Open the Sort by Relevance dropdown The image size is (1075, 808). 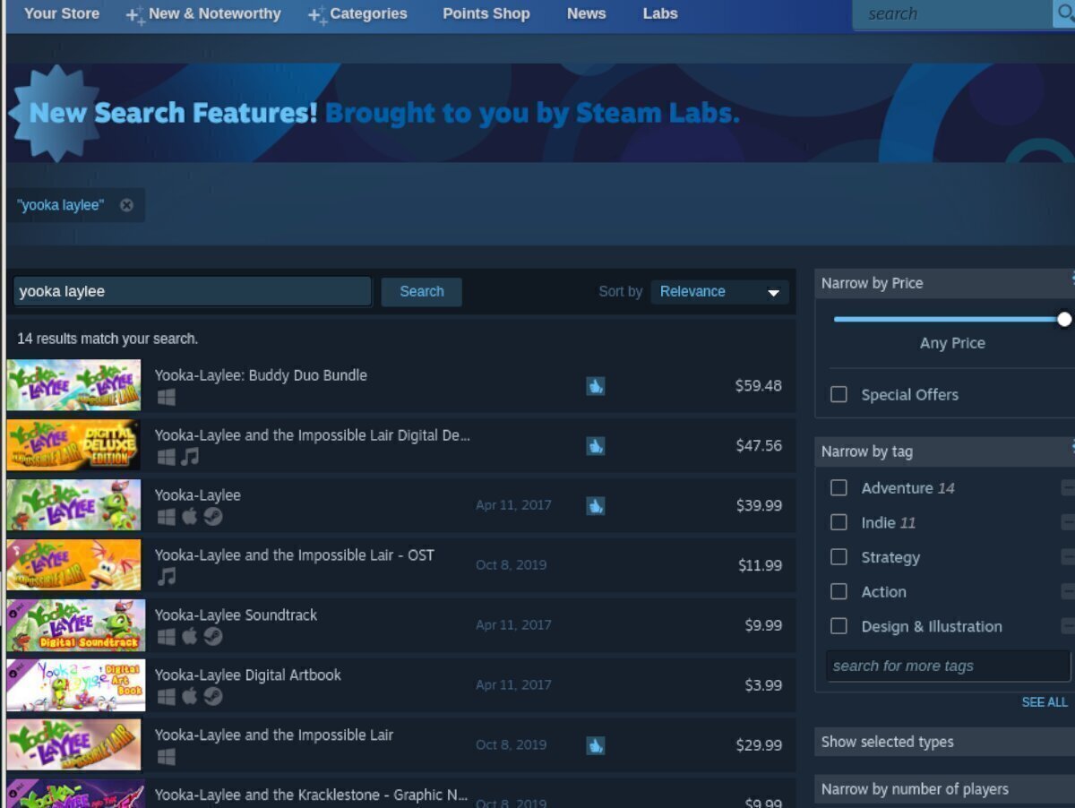(719, 292)
